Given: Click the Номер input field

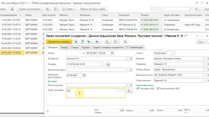Looking at the screenshot, I should pyautogui.click(x=73, y=53).
